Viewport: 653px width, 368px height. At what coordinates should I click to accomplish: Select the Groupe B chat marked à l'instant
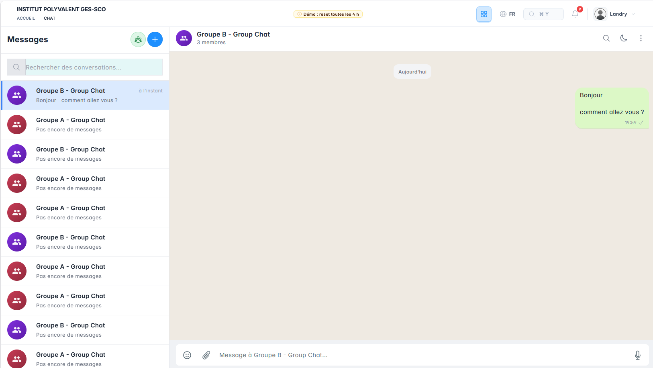click(85, 95)
